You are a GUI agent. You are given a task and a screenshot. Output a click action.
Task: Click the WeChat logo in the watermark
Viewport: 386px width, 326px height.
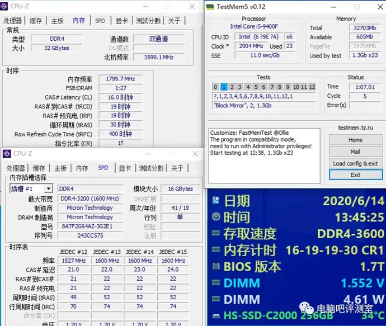tap(306, 307)
